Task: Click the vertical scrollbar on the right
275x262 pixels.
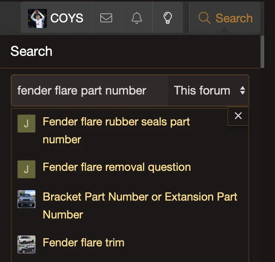Action: (262, 50)
